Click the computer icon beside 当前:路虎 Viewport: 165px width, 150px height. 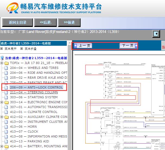2,58
